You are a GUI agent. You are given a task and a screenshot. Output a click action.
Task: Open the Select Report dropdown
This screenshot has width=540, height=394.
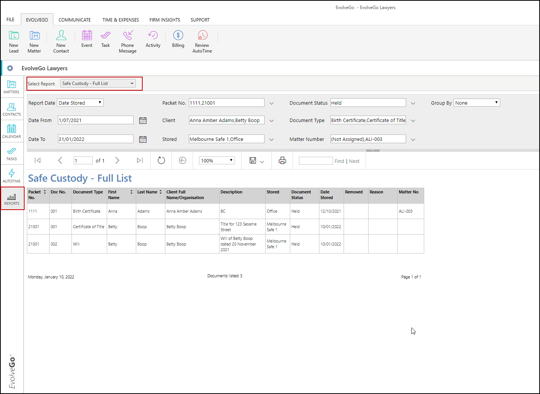click(x=98, y=83)
